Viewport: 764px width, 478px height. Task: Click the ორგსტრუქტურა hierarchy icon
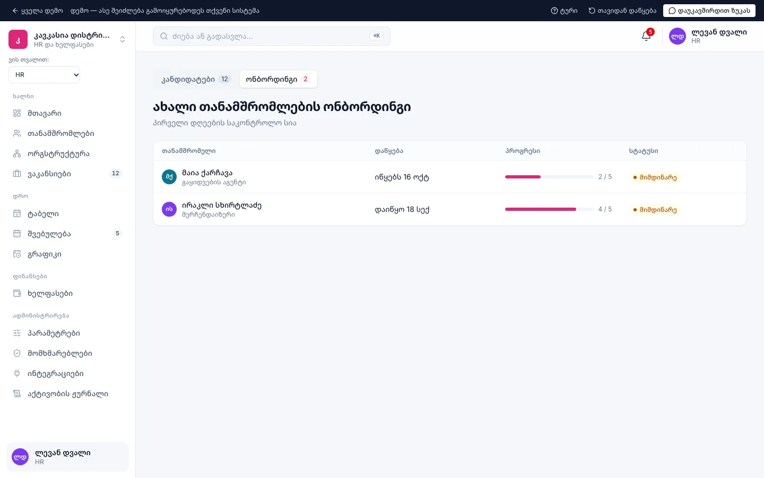point(17,153)
